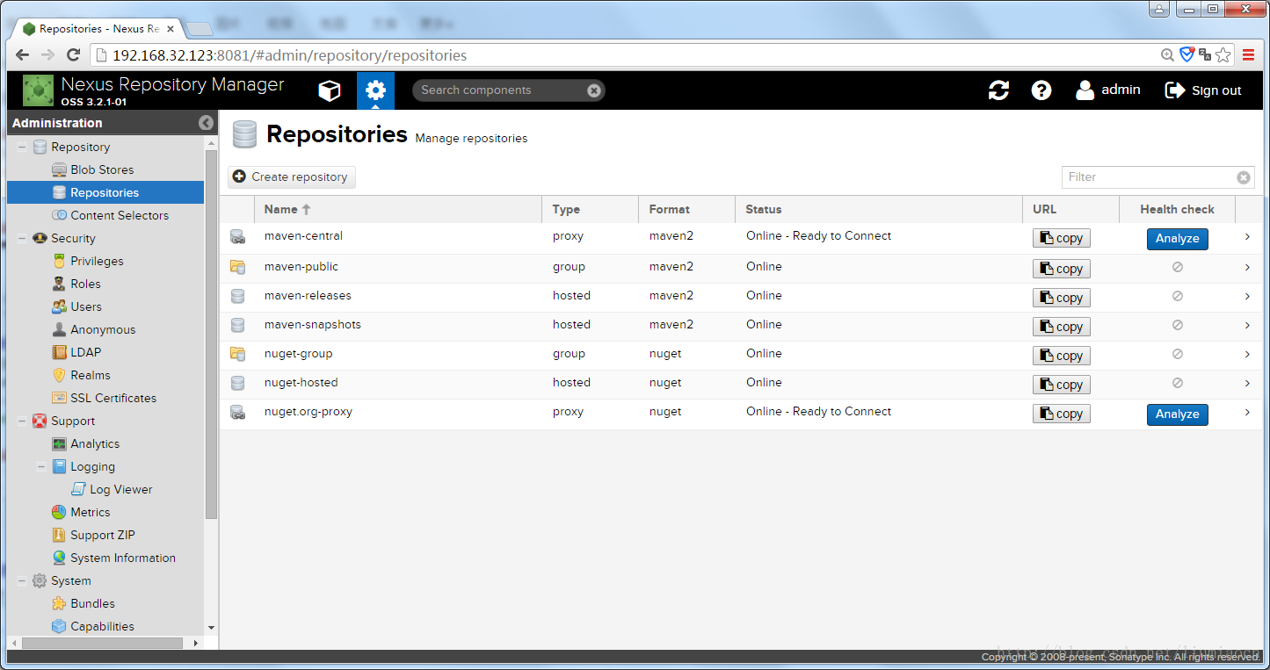The width and height of the screenshot is (1270, 670).
Task: Collapse the Administration side panel
Action: click(x=206, y=123)
